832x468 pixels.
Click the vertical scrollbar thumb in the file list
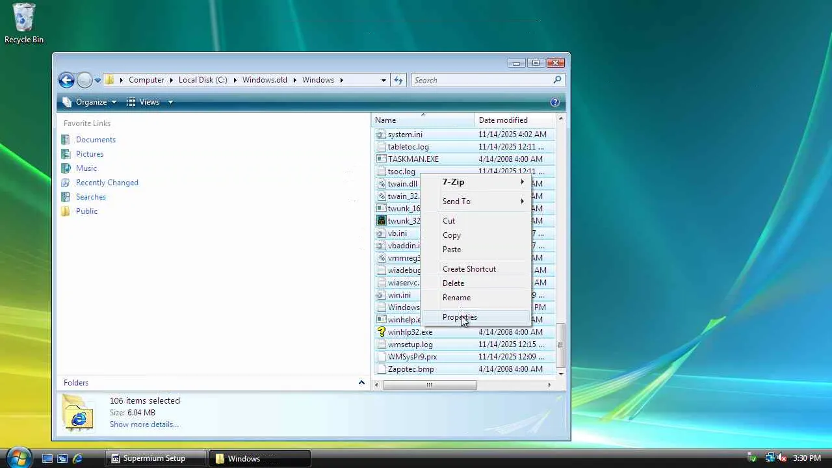(x=560, y=345)
